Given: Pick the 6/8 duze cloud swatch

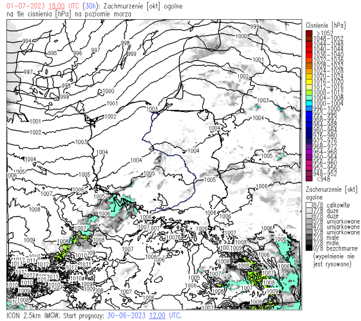Looking at the screenshot, I should tap(309, 216).
